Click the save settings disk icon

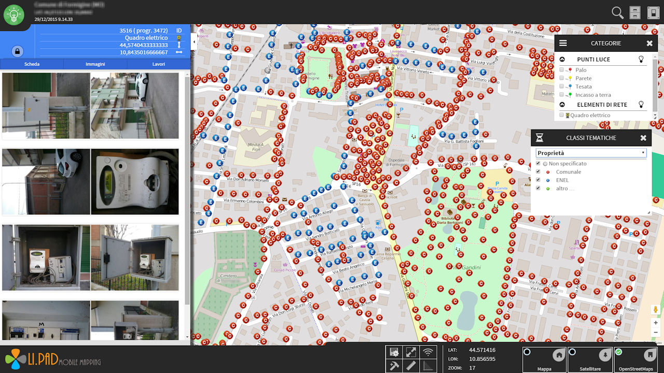coord(394,353)
